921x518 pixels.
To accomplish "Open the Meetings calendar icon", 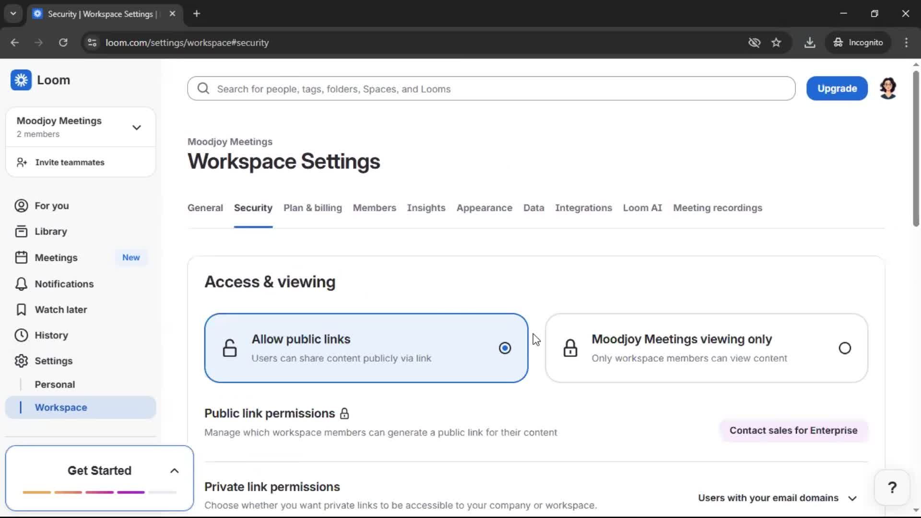I will tap(21, 258).
